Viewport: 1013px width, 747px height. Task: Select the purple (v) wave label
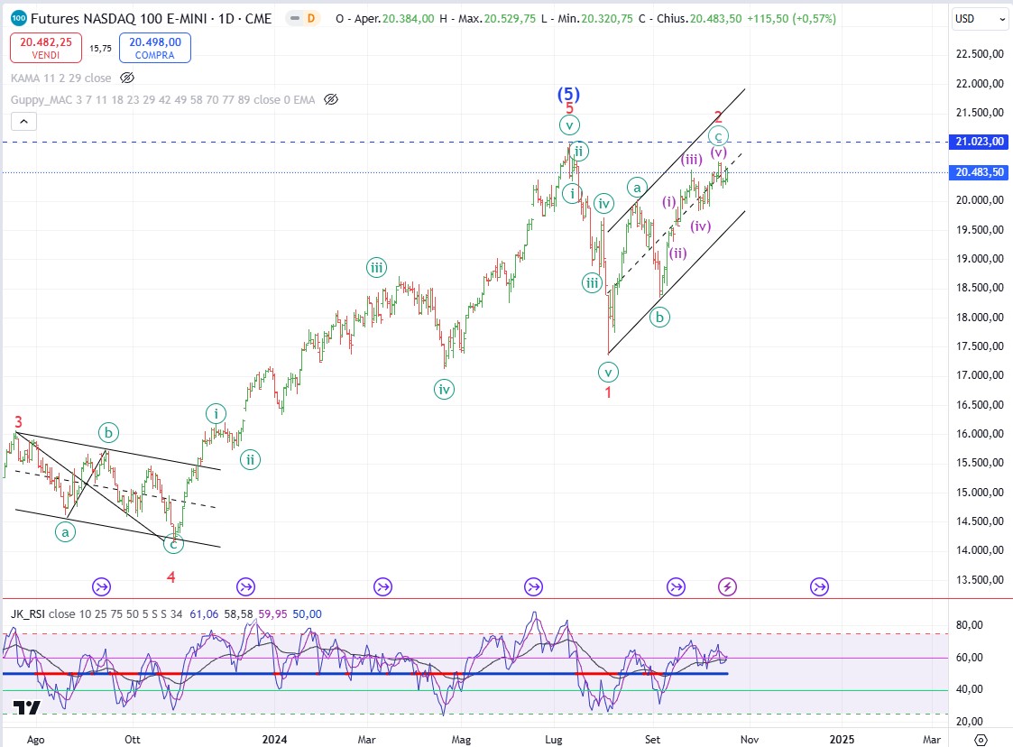[719, 152]
